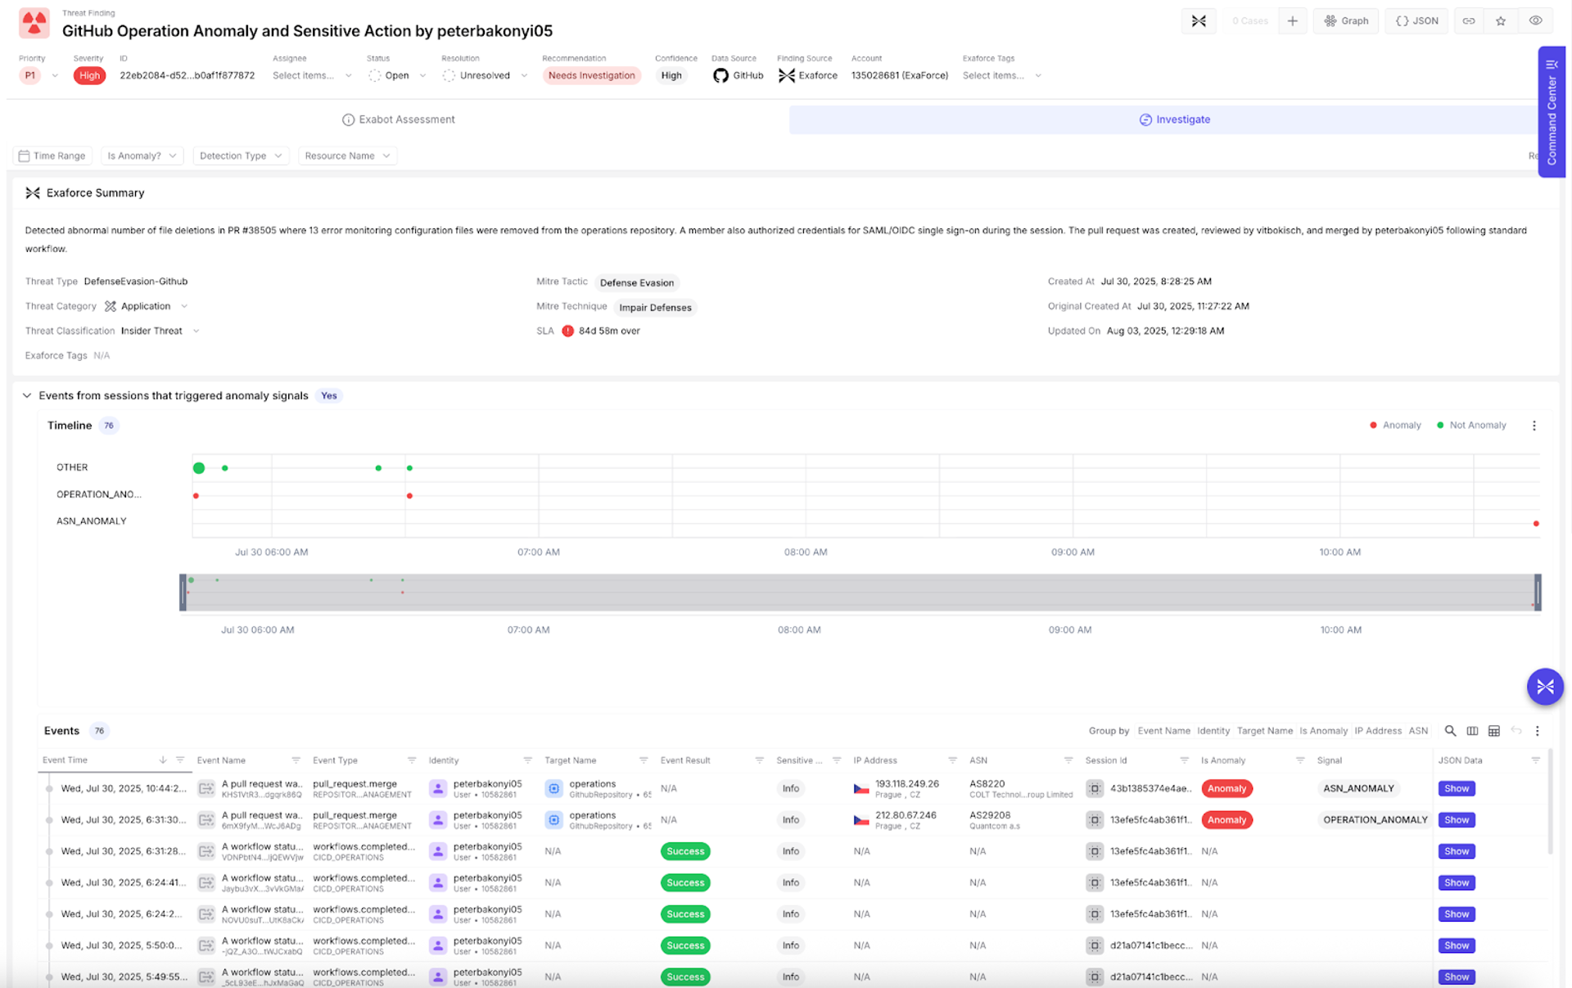
Task: Filter the Is Anomaly column
Action: [x=1299, y=760]
